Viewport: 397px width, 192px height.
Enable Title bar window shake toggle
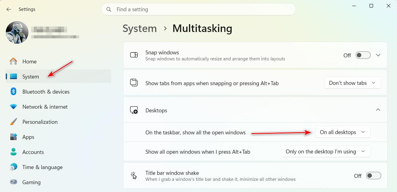tap(374, 176)
